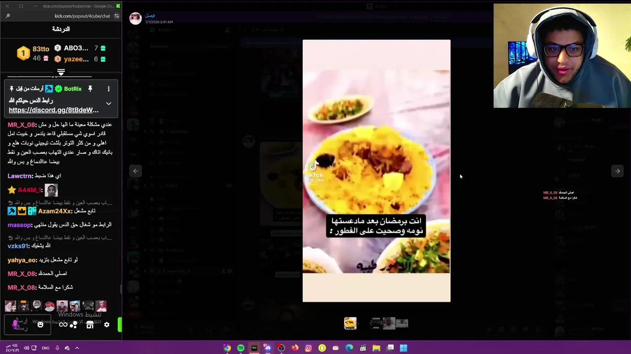This screenshot has width=631, height=354.
Task: Click the BotRix verified green badge
Action: pyautogui.click(x=59, y=89)
